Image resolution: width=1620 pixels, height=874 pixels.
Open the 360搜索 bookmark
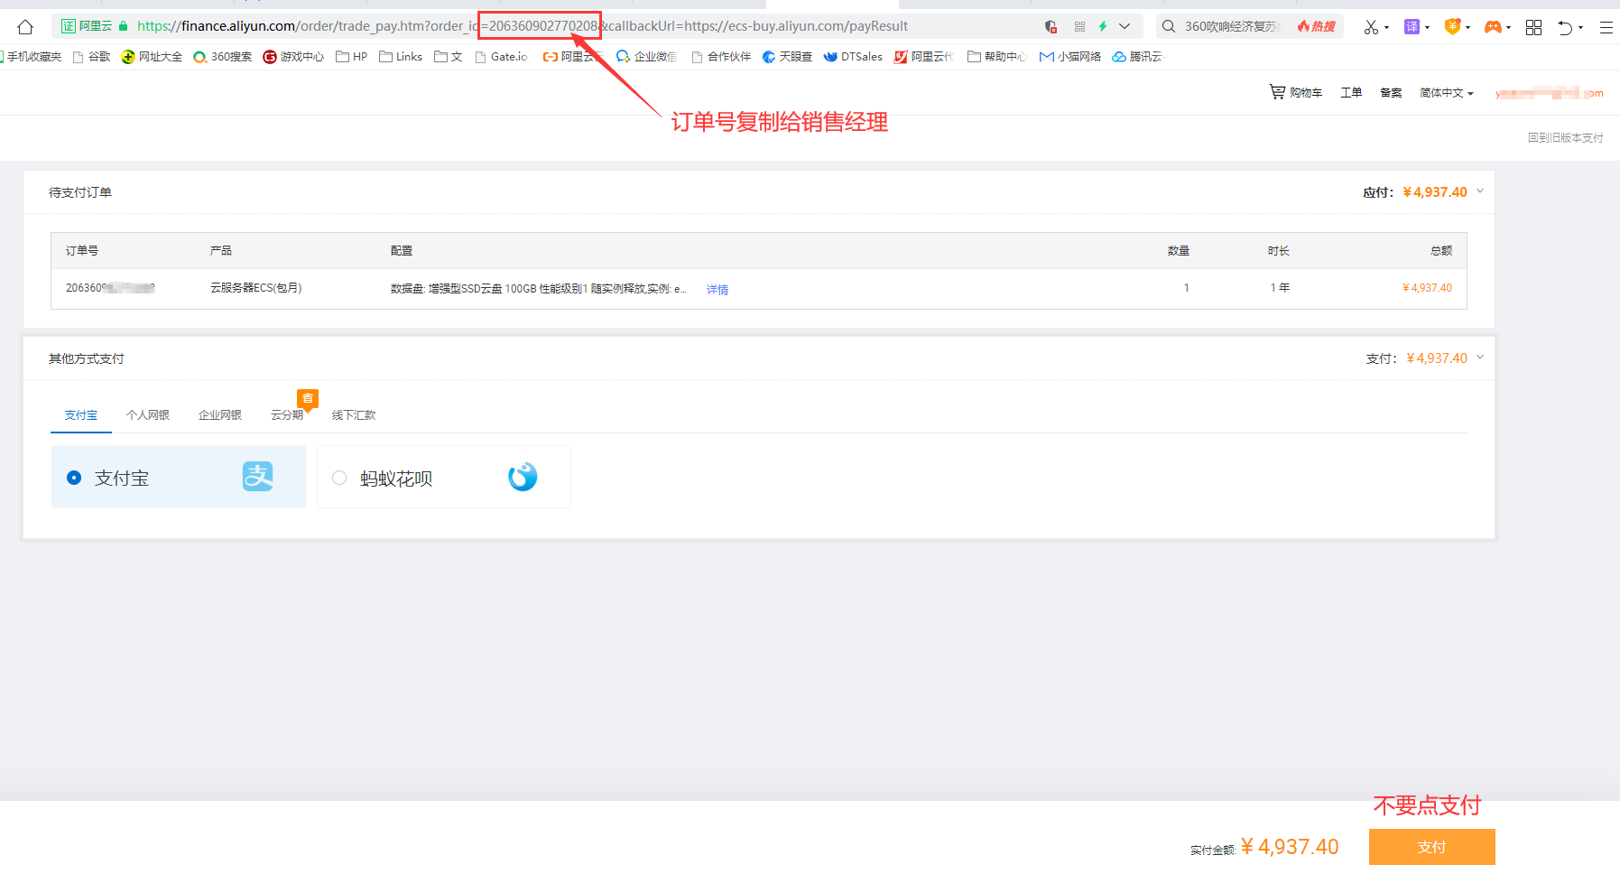(x=223, y=57)
